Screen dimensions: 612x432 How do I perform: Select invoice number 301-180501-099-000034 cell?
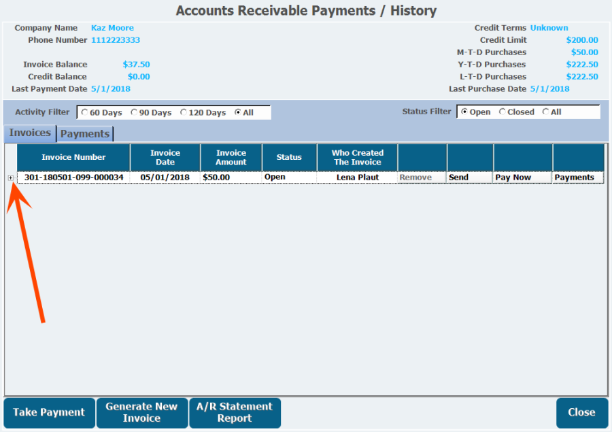tap(73, 178)
